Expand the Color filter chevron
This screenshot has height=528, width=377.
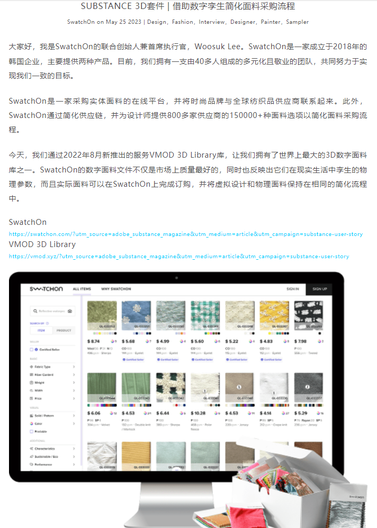coord(74,424)
